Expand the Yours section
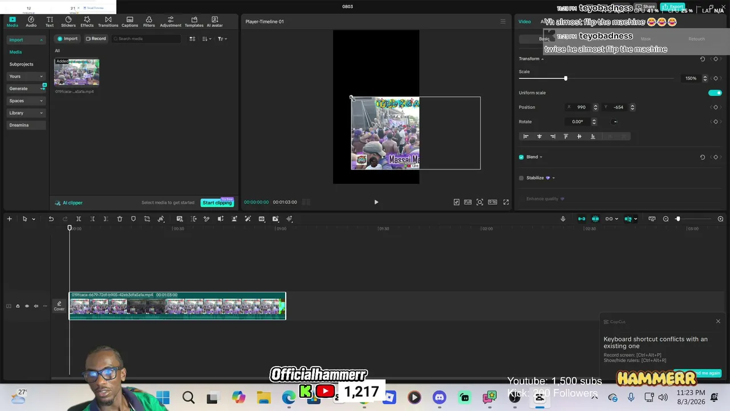 [41, 76]
